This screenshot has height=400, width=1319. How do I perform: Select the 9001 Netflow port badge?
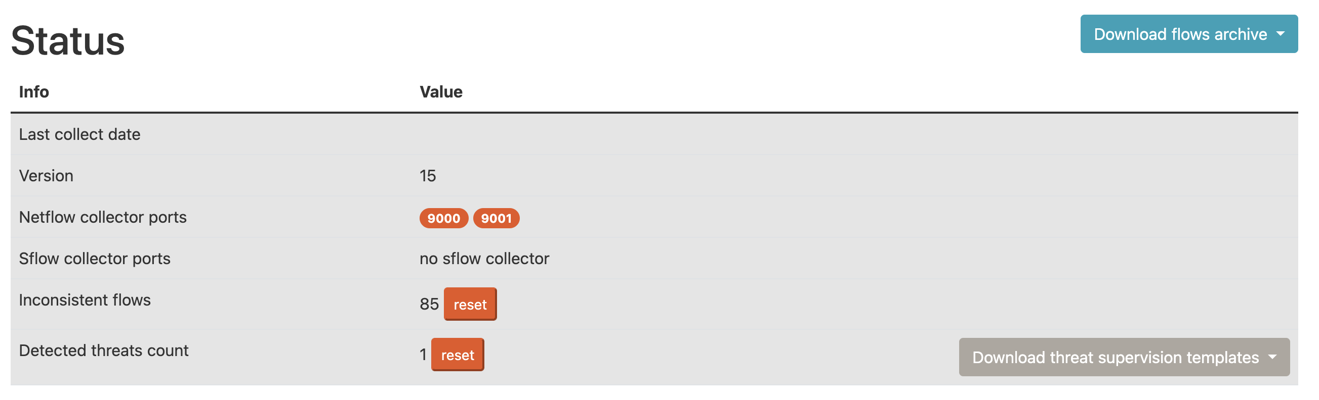496,219
